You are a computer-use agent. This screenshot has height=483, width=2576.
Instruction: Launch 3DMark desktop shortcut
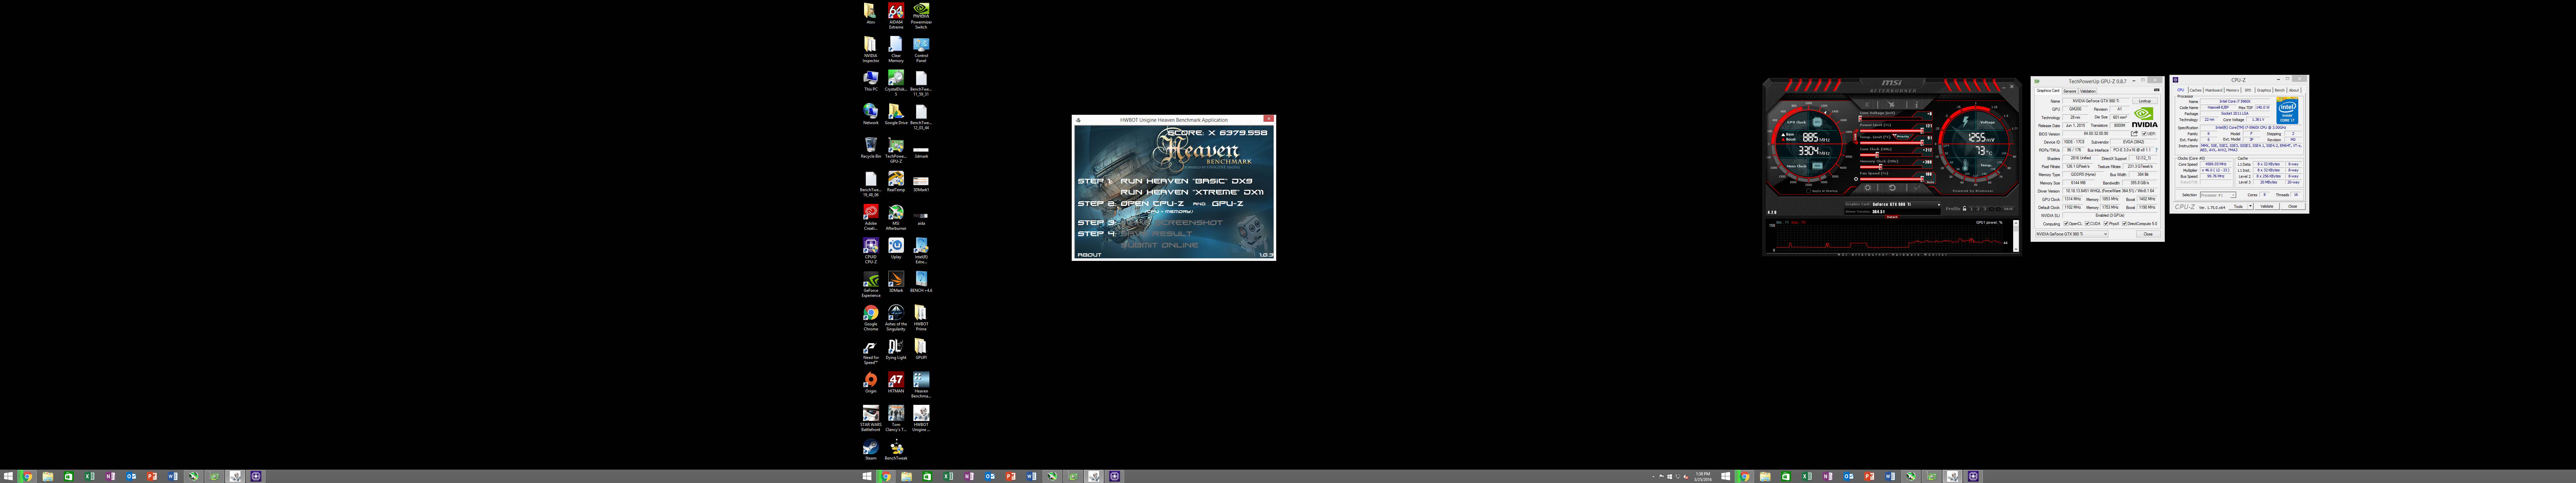coord(896,282)
